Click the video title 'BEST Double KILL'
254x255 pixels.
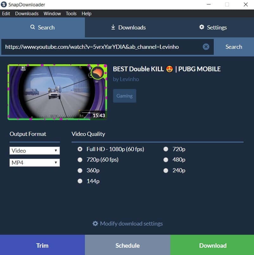167,69
